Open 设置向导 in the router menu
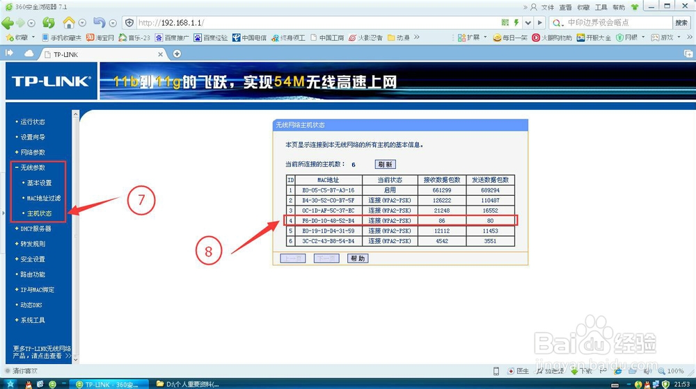Image resolution: width=696 pixels, height=389 pixels. (x=33, y=137)
